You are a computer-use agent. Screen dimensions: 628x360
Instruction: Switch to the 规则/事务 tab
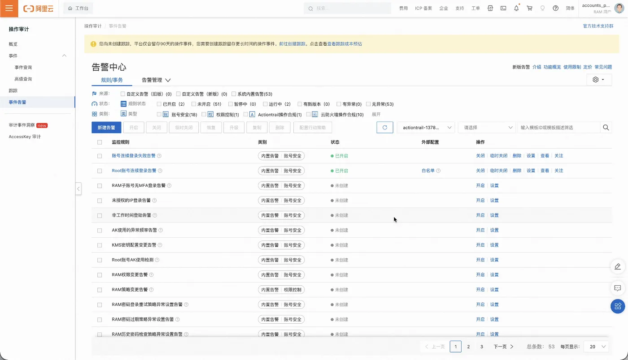coord(112,80)
